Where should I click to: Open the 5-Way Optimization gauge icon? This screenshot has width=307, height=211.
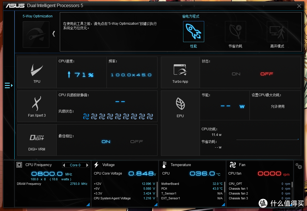pos(36,35)
